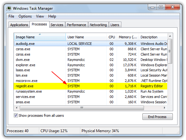Open the Performance tab

[x=77, y=25]
